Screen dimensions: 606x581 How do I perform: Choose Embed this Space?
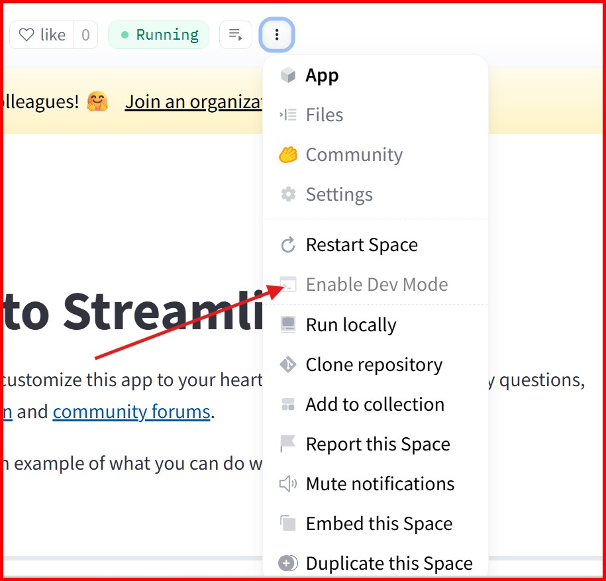(x=376, y=524)
